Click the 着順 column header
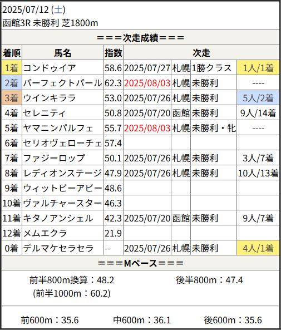Viewport: 281px width, 330px height. (12, 53)
